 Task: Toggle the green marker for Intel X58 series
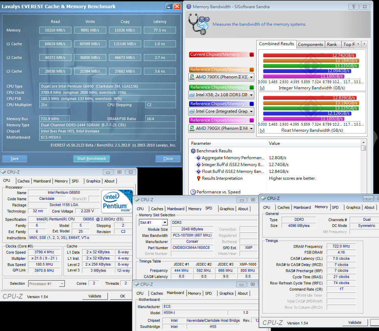click(x=252, y=87)
